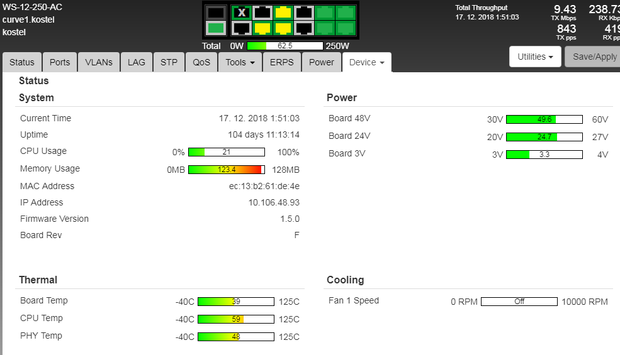Click the port icon marked with X
This screenshot has height=355, width=620.
click(x=241, y=13)
